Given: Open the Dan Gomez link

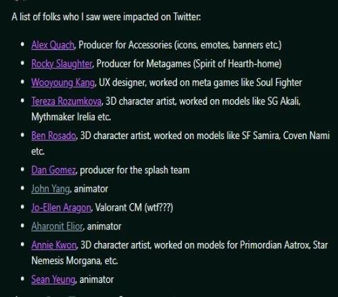Looking at the screenshot, I should 53,170.
